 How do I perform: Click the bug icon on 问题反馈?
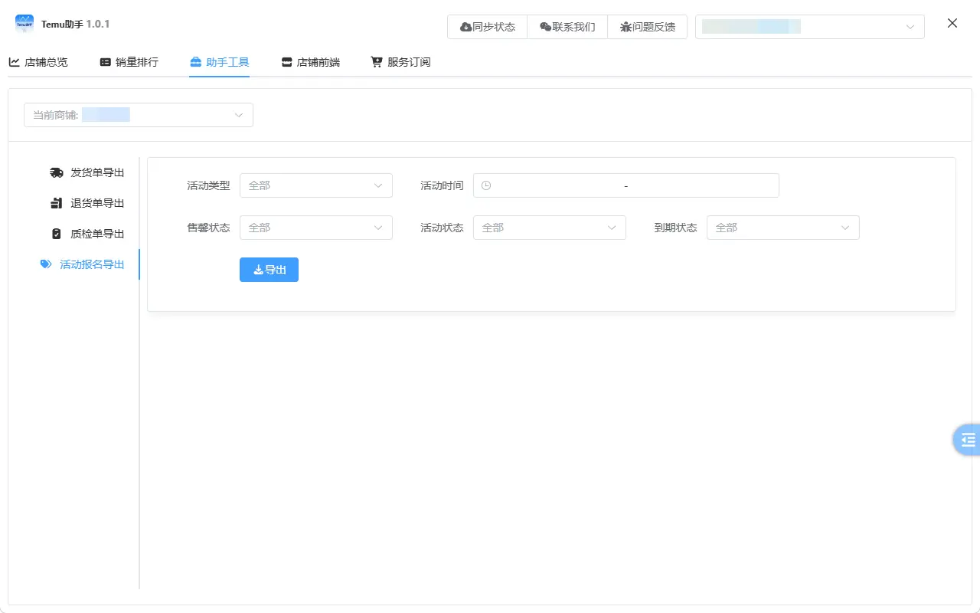tap(626, 26)
